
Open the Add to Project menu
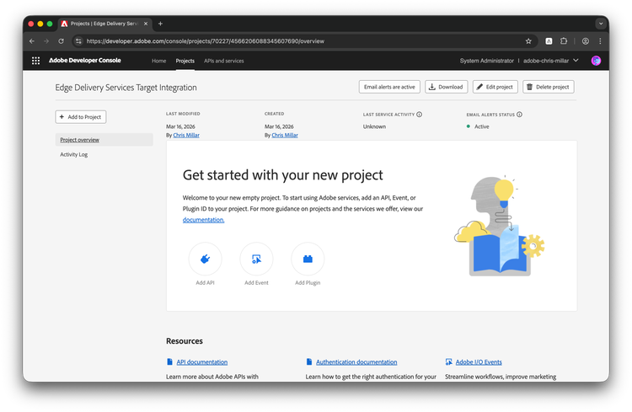82,117
